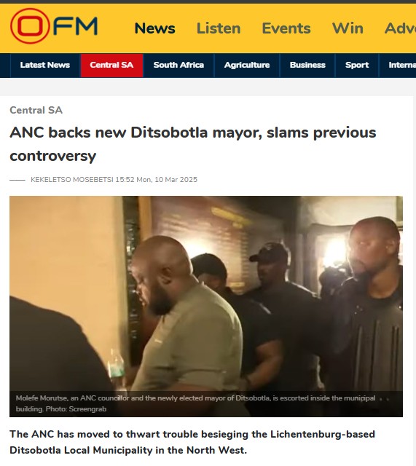Open the partially visible Advertise menu
416x466 pixels.
(400, 28)
